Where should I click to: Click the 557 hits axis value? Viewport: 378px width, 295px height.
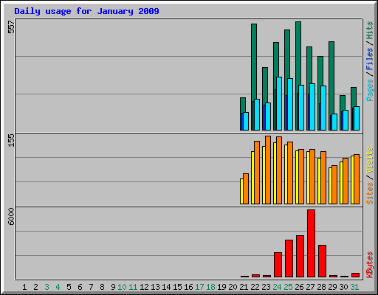pyautogui.click(x=11, y=27)
